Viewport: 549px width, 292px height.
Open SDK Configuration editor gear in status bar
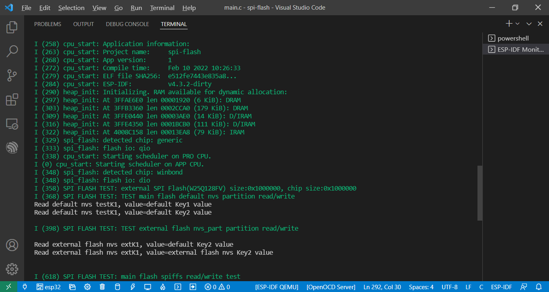(87, 287)
